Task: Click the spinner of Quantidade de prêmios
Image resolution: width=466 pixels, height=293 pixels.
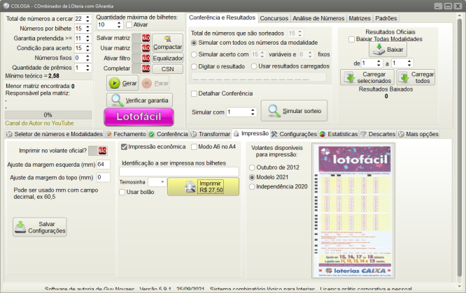Action: [87, 68]
